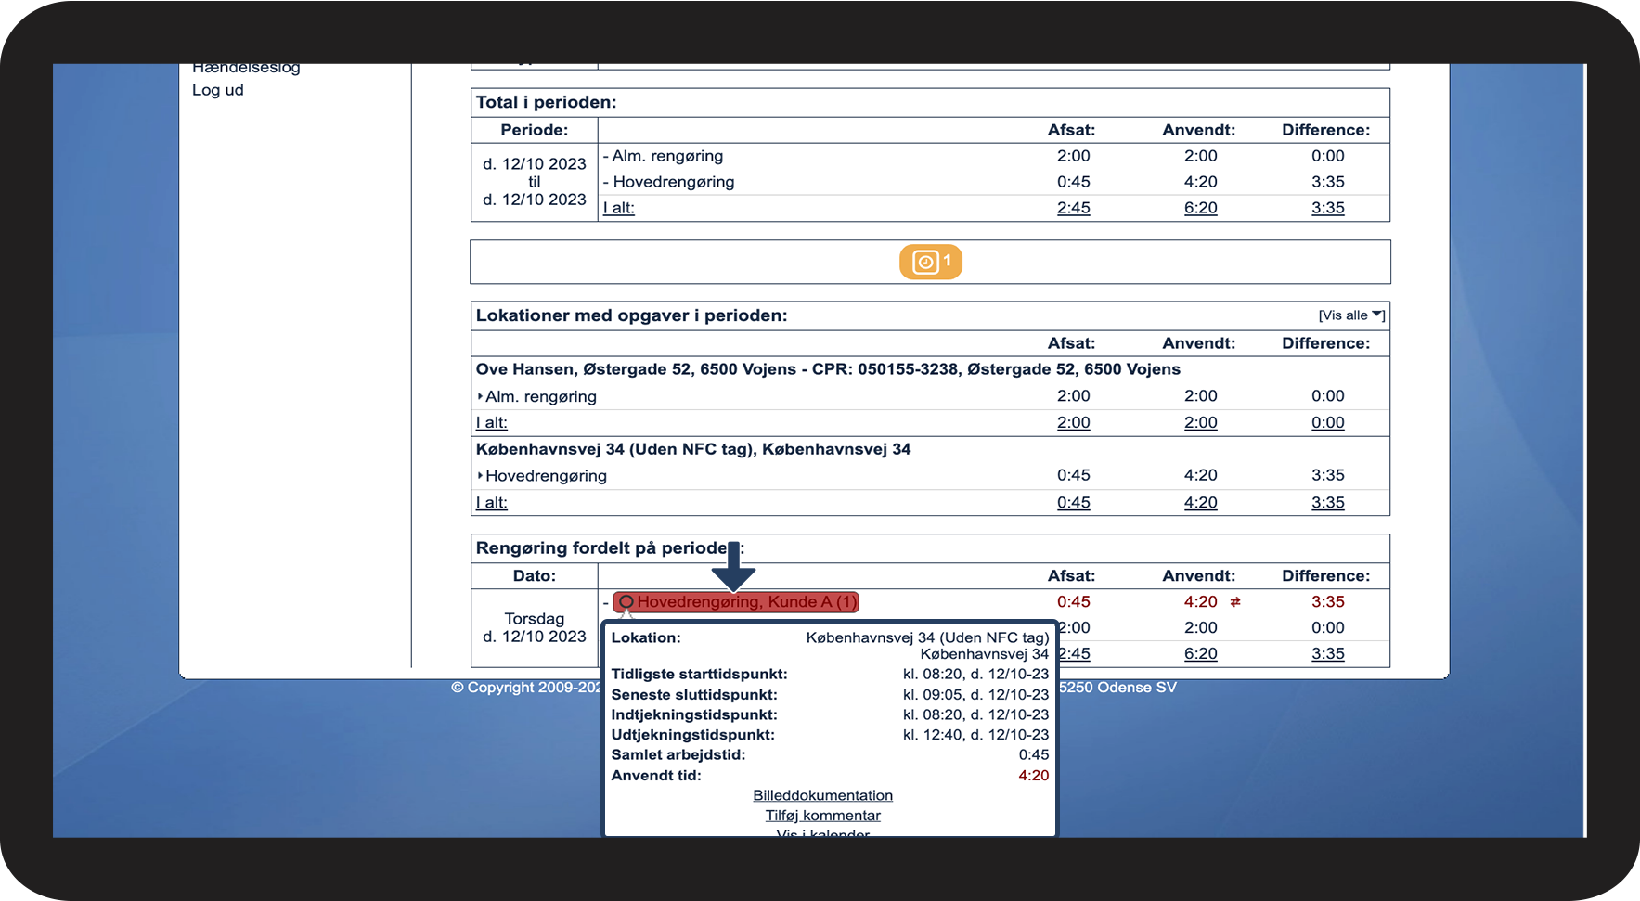Click Tidligste starttidspunkt value kl. 08:20

(975, 675)
